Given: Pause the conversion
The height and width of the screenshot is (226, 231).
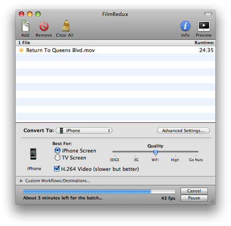Looking at the screenshot, I should pyautogui.click(x=194, y=198).
